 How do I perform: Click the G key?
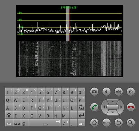point(41,107)
